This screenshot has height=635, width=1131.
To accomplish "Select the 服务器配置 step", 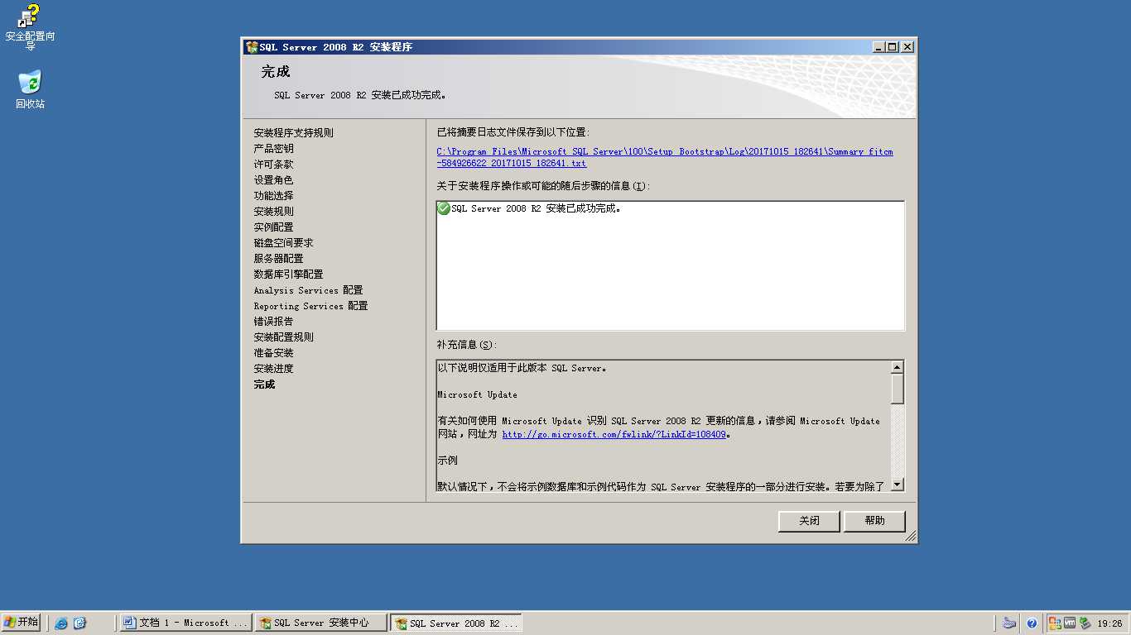I will 278,259.
